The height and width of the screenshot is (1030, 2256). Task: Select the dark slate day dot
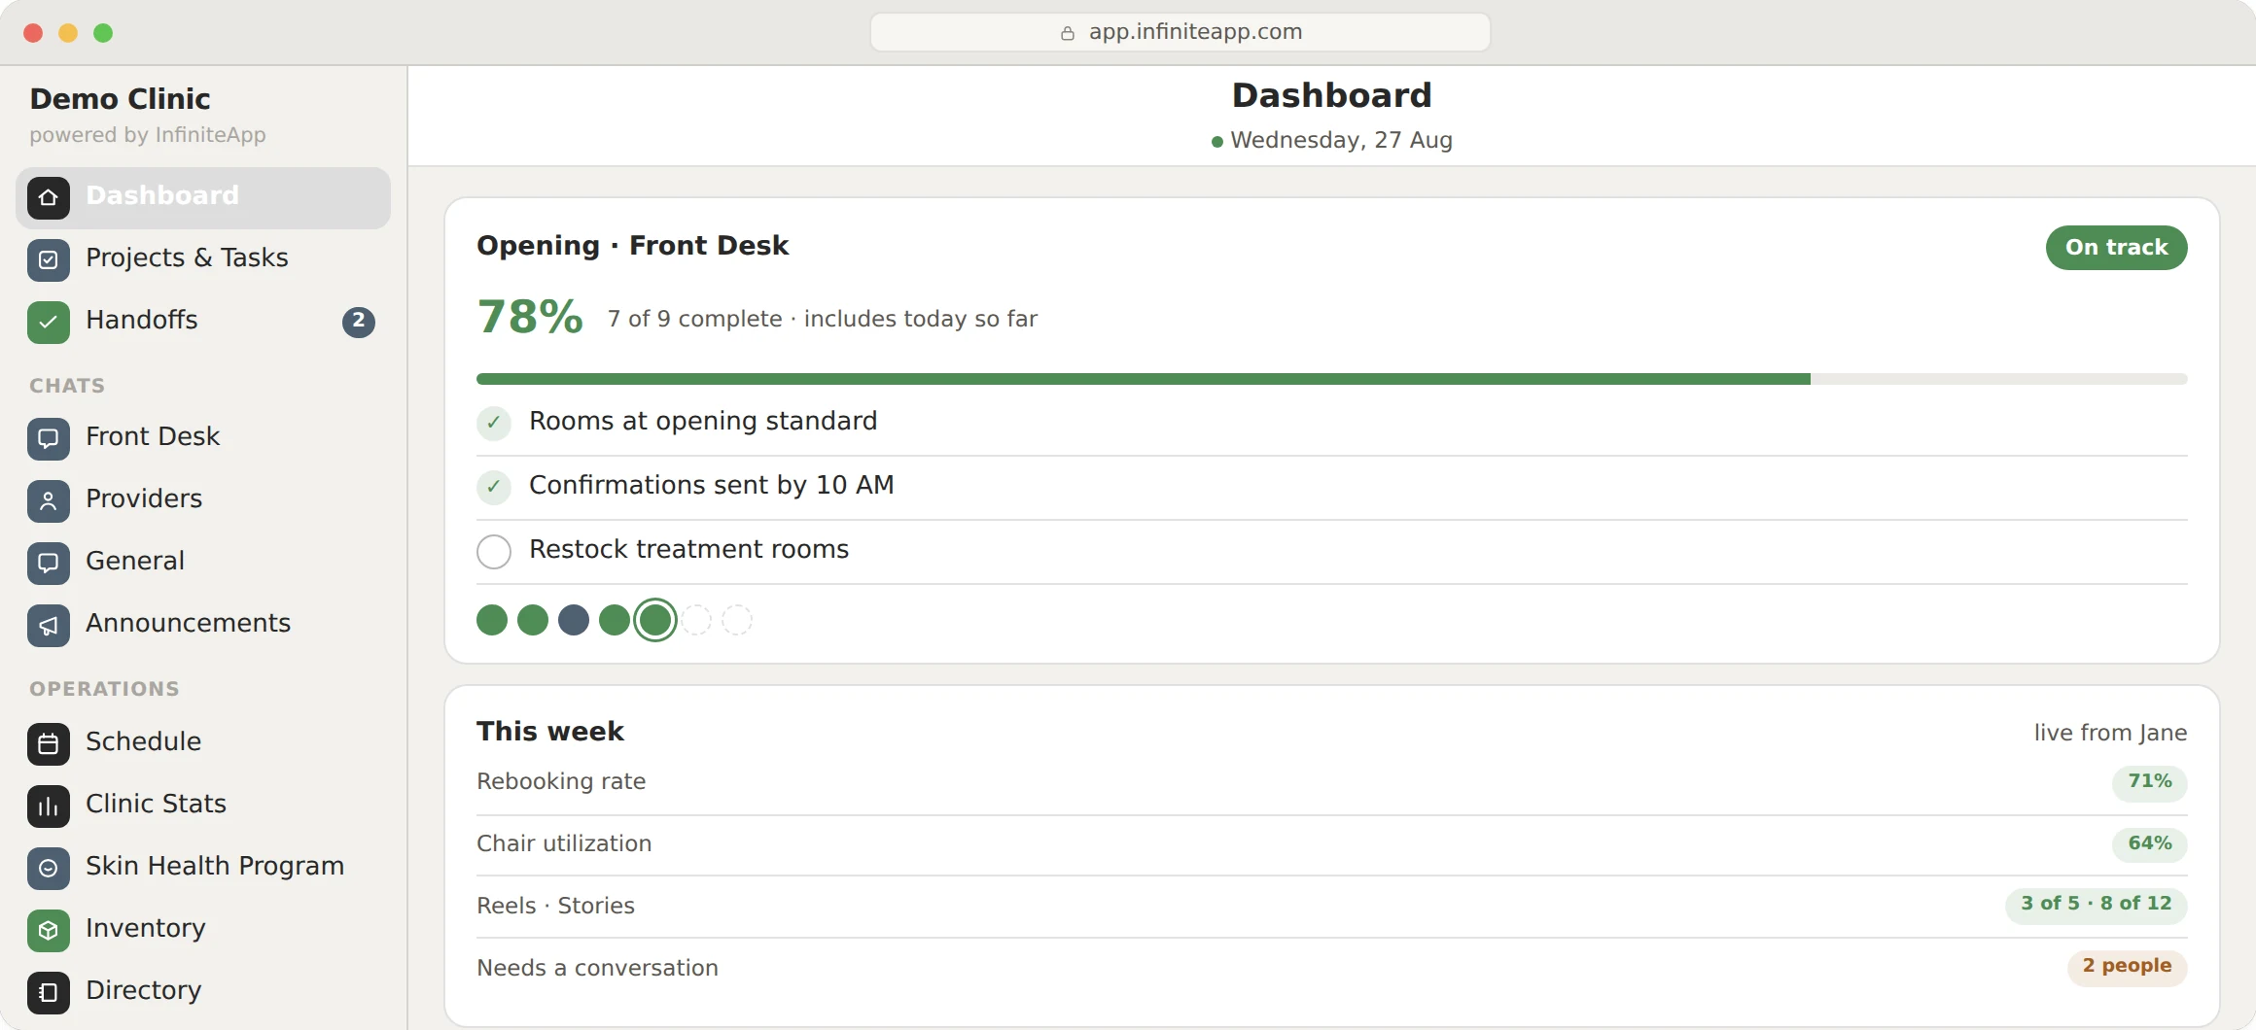point(574,620)
